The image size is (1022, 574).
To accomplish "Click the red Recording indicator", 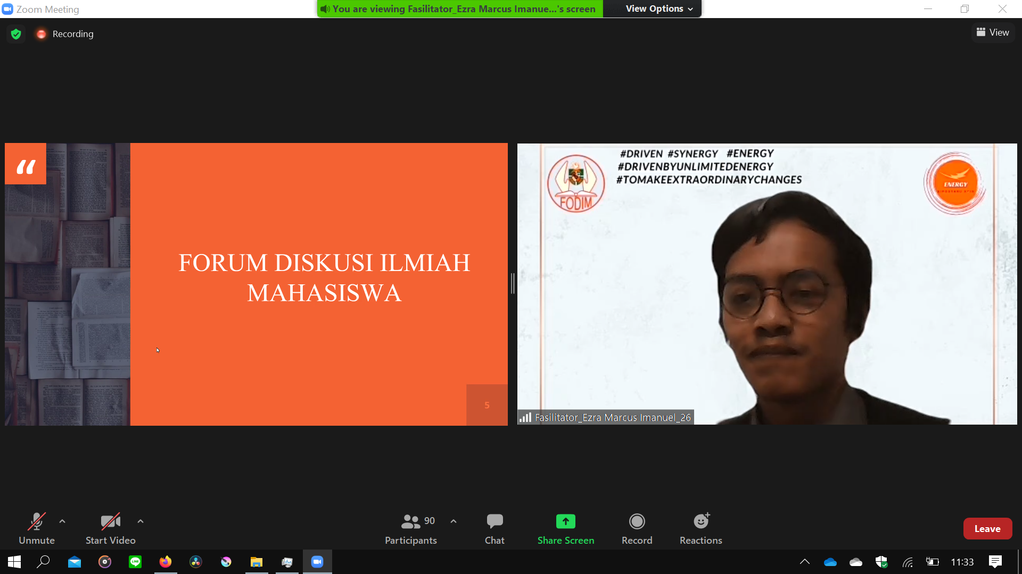I will pos(42,34).
